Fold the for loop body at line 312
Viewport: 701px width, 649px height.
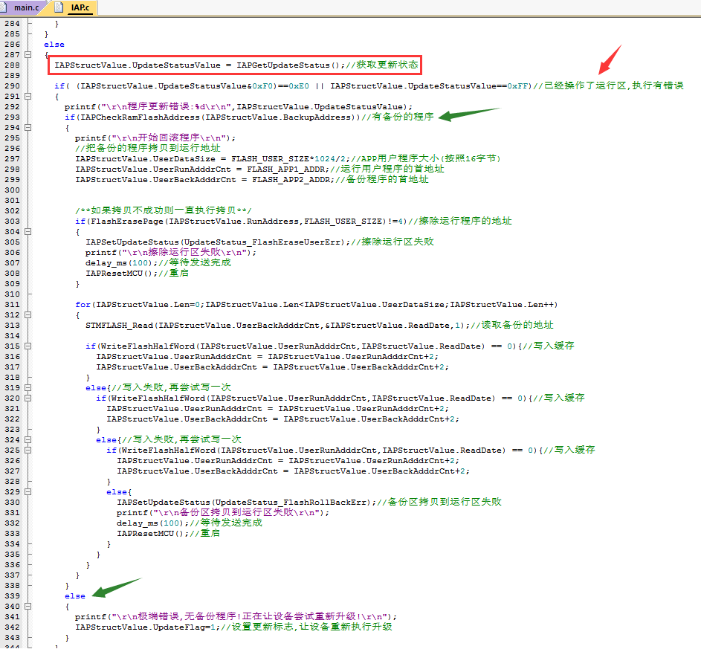28,315
